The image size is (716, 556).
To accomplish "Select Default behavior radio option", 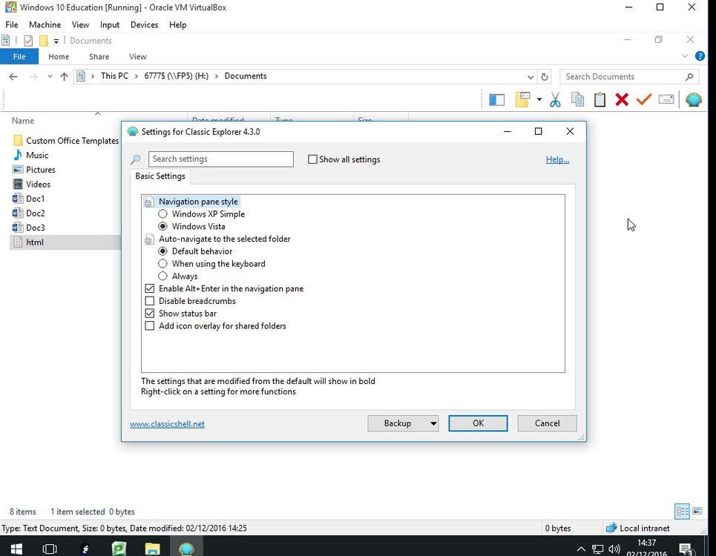I will coord(162,251).
